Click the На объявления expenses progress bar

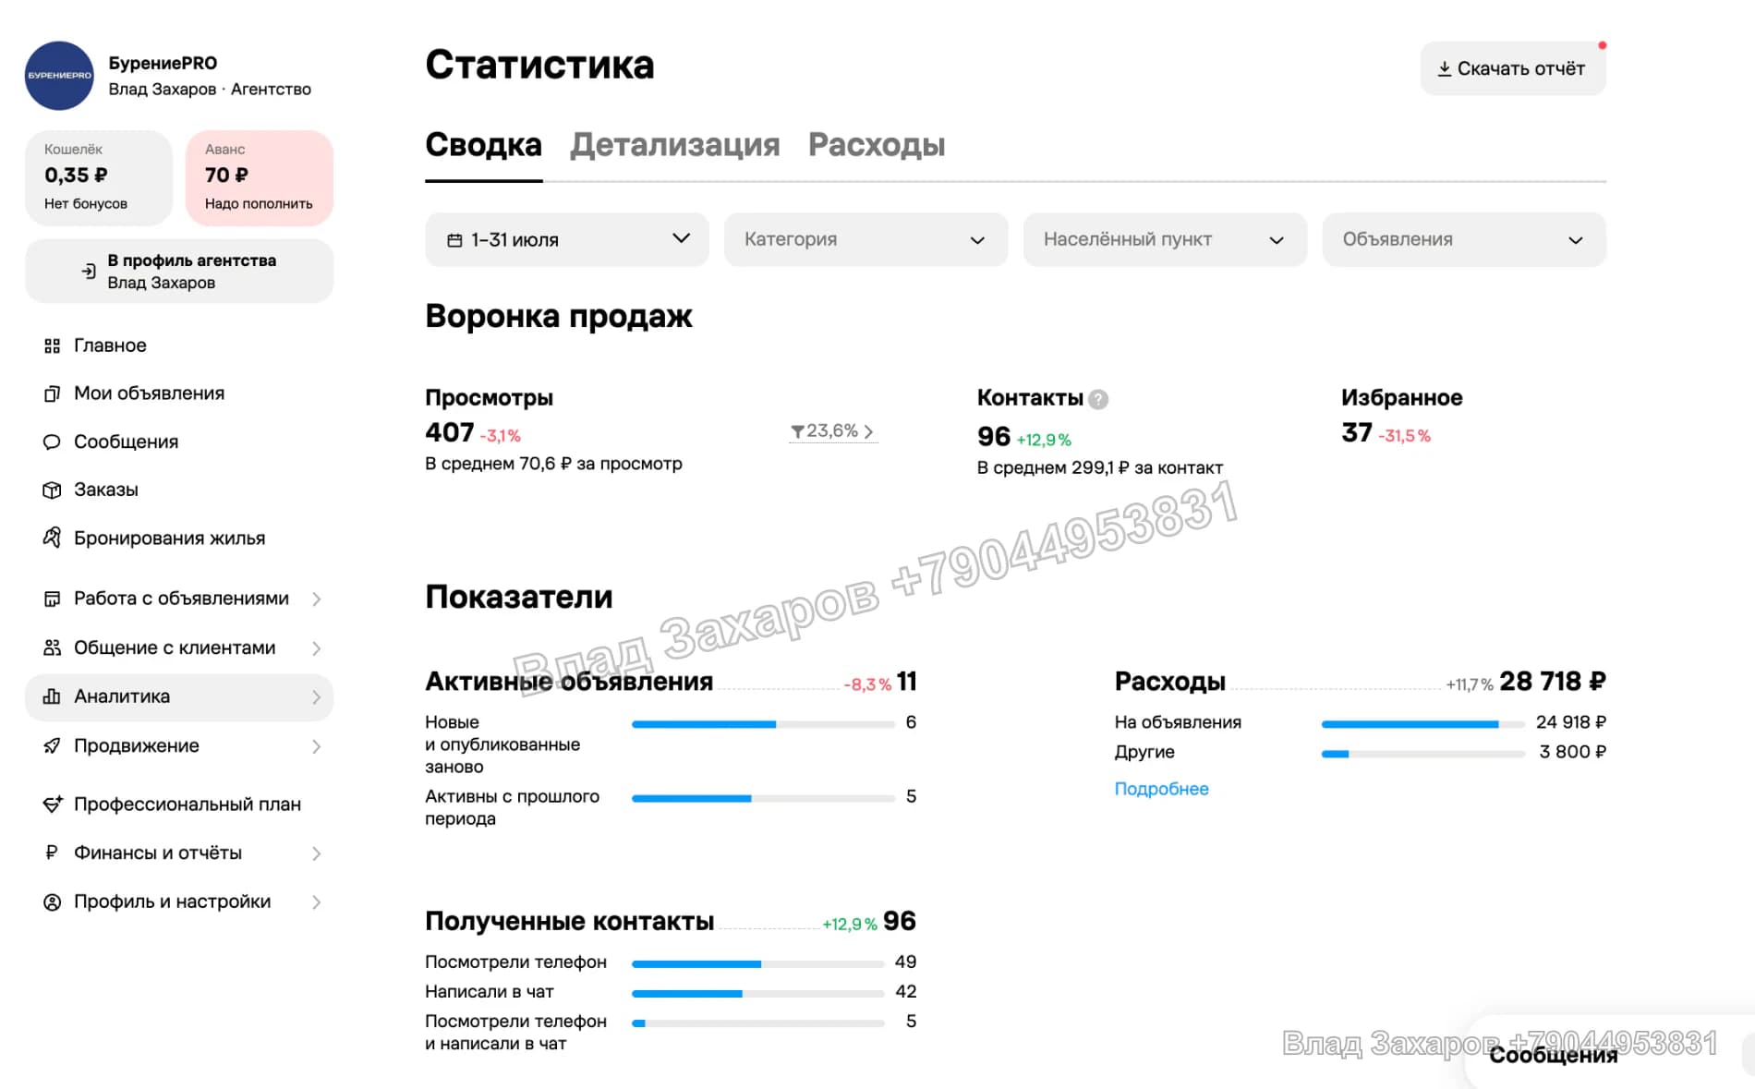[1422, 724]
